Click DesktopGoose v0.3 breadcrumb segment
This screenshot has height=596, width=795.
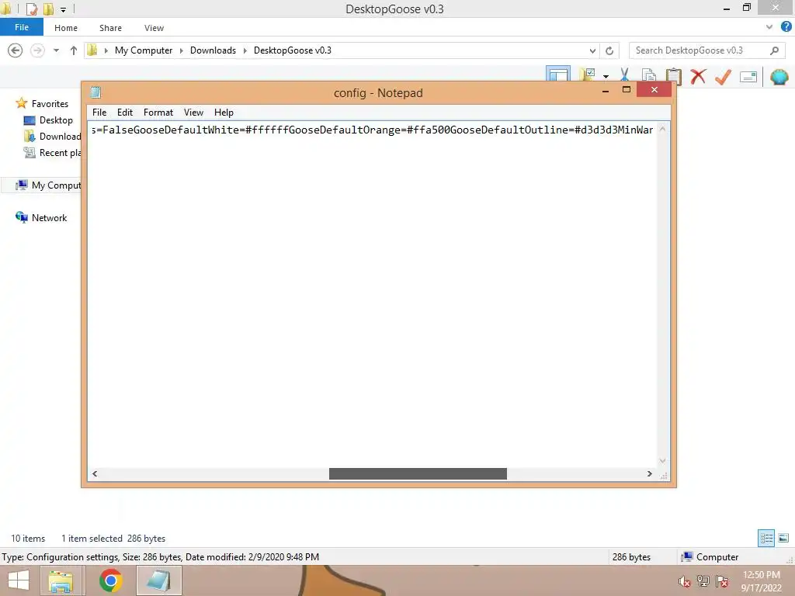(x=293, y=50)
